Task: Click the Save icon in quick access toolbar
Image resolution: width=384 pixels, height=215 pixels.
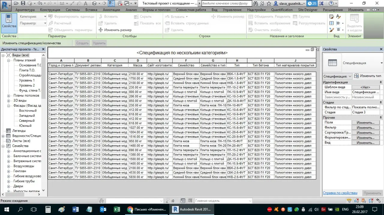Action: (x=23, y=3)
